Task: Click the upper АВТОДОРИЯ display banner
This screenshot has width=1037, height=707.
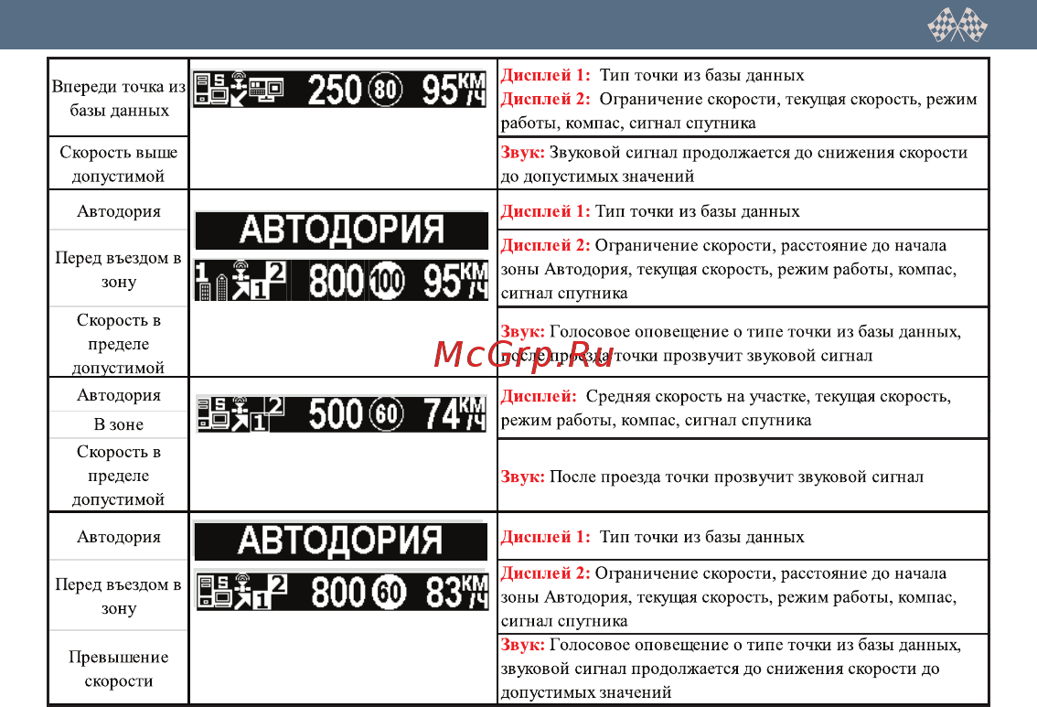Action: coord(341,230)
